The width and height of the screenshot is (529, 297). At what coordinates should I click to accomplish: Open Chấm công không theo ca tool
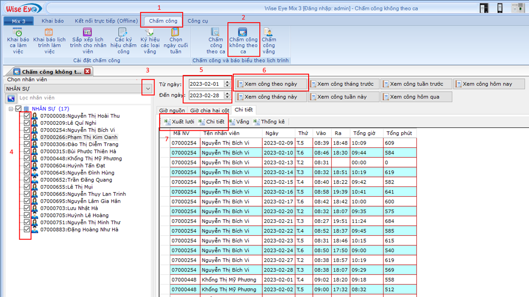243,33
